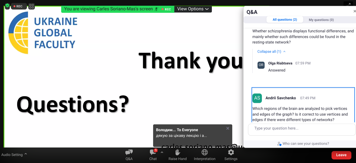Open the Q&A icon in toolbar

129,153
